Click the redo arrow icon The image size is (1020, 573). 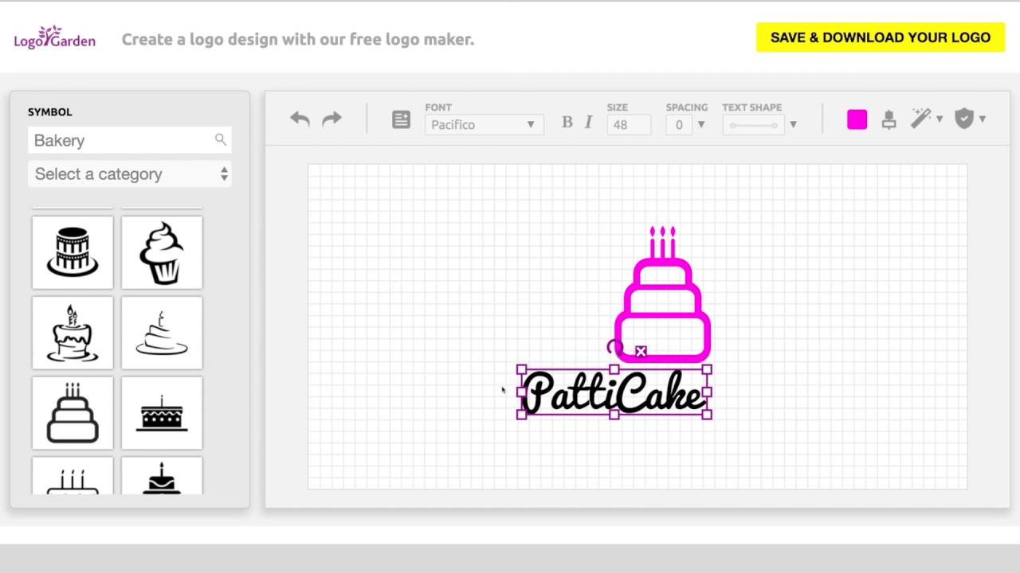pos(331,119)
